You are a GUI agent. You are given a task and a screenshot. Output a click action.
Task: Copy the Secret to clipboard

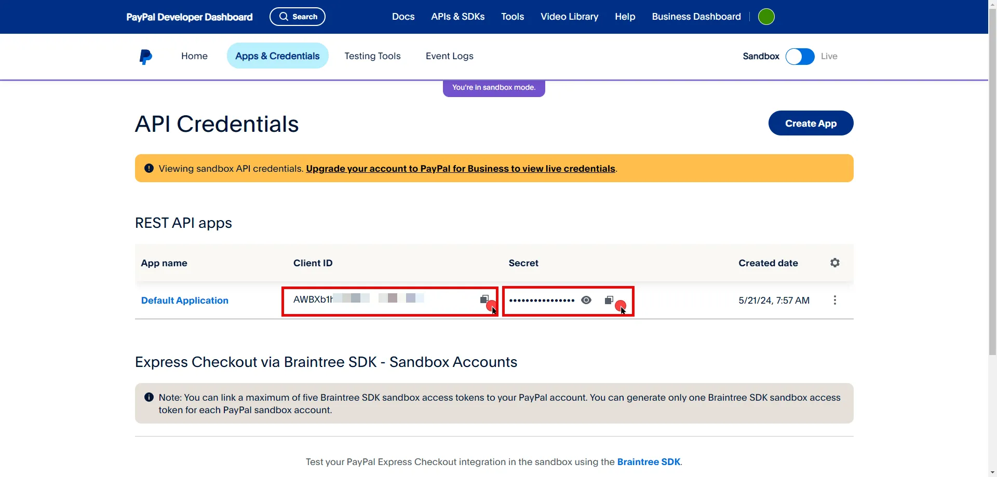[x=609, y=300]
